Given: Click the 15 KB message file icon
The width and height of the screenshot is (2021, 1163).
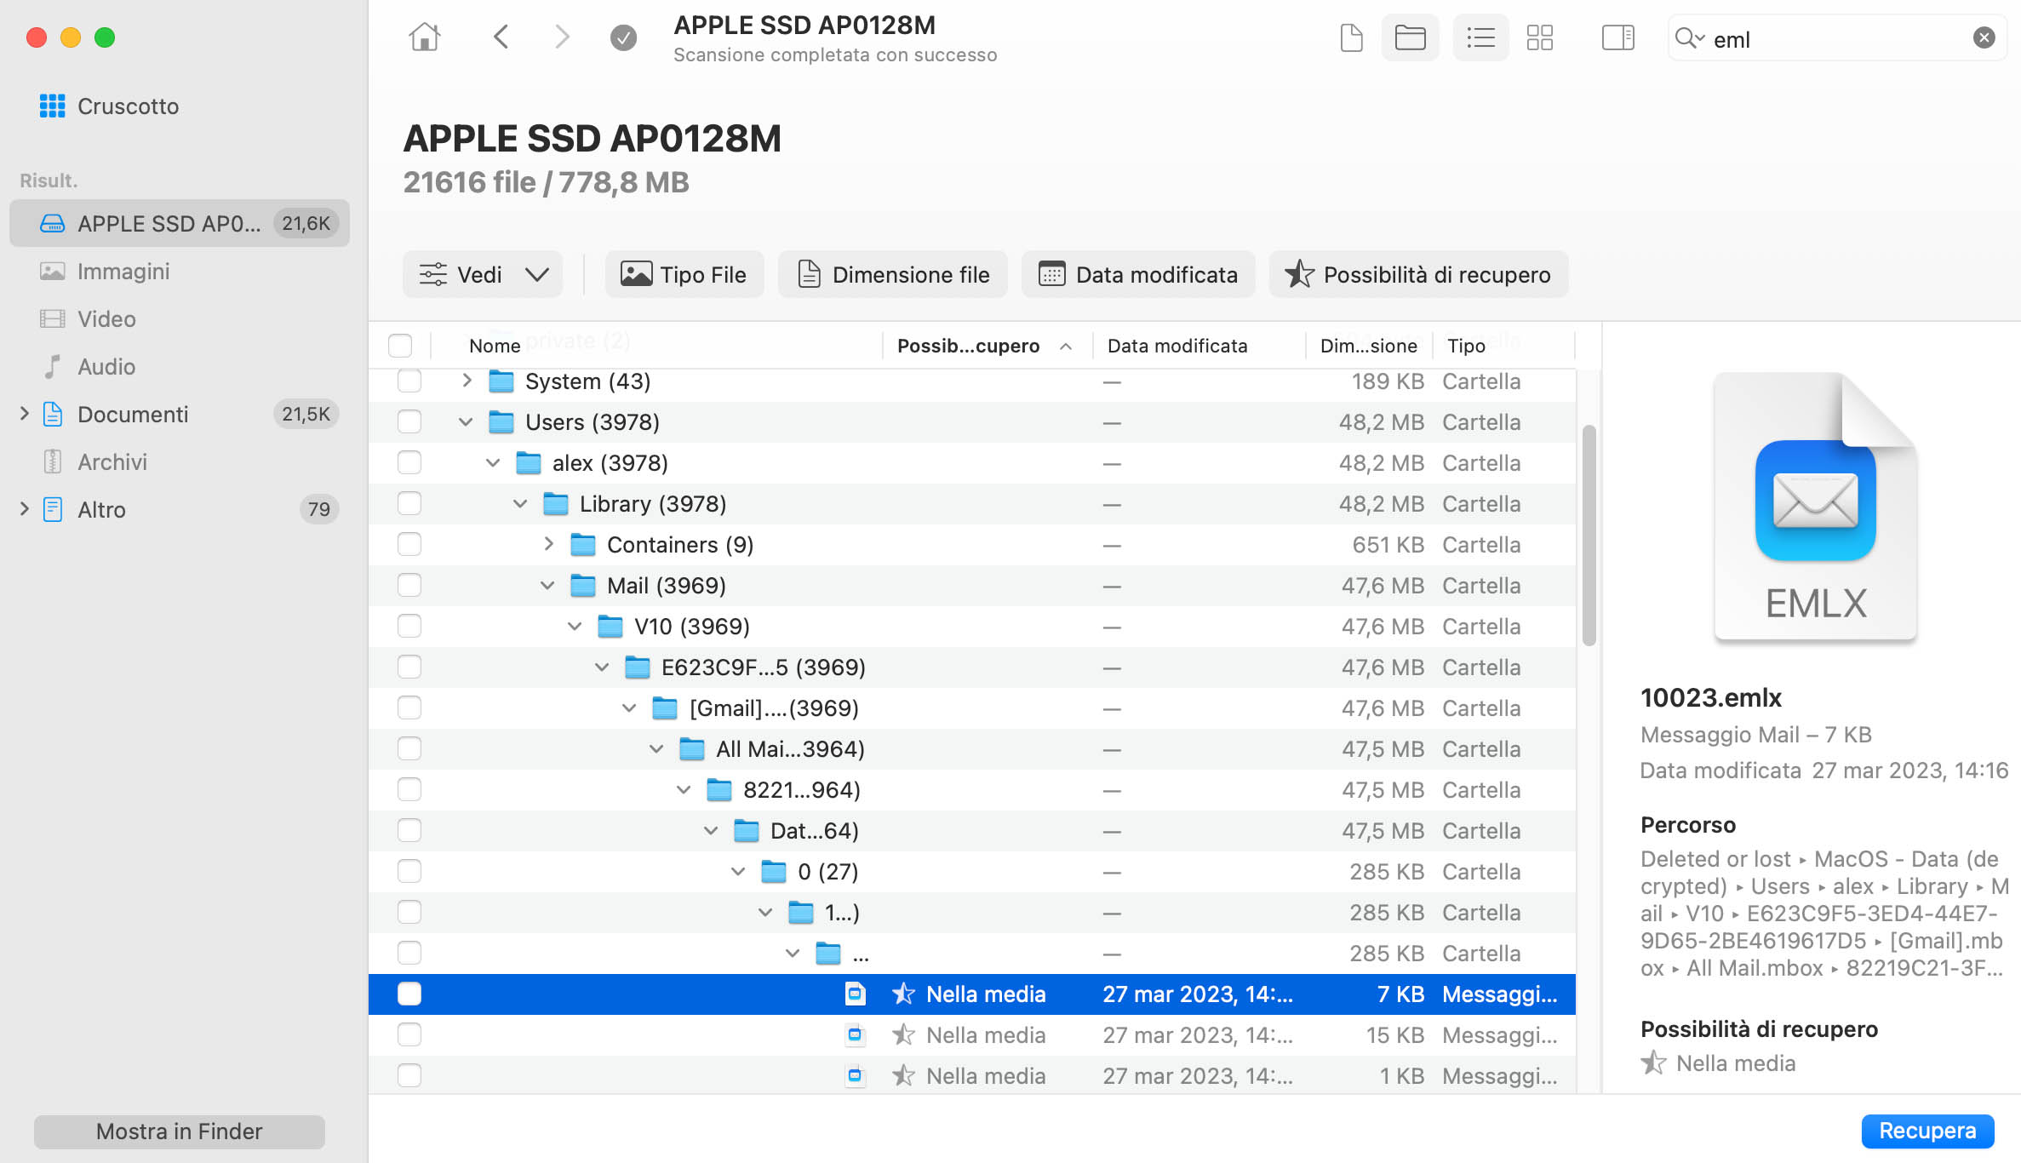Looking at the screenshot, I should point(855,1035).
